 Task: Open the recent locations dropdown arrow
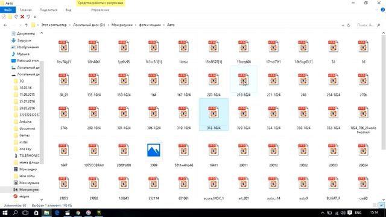point(20,25)
